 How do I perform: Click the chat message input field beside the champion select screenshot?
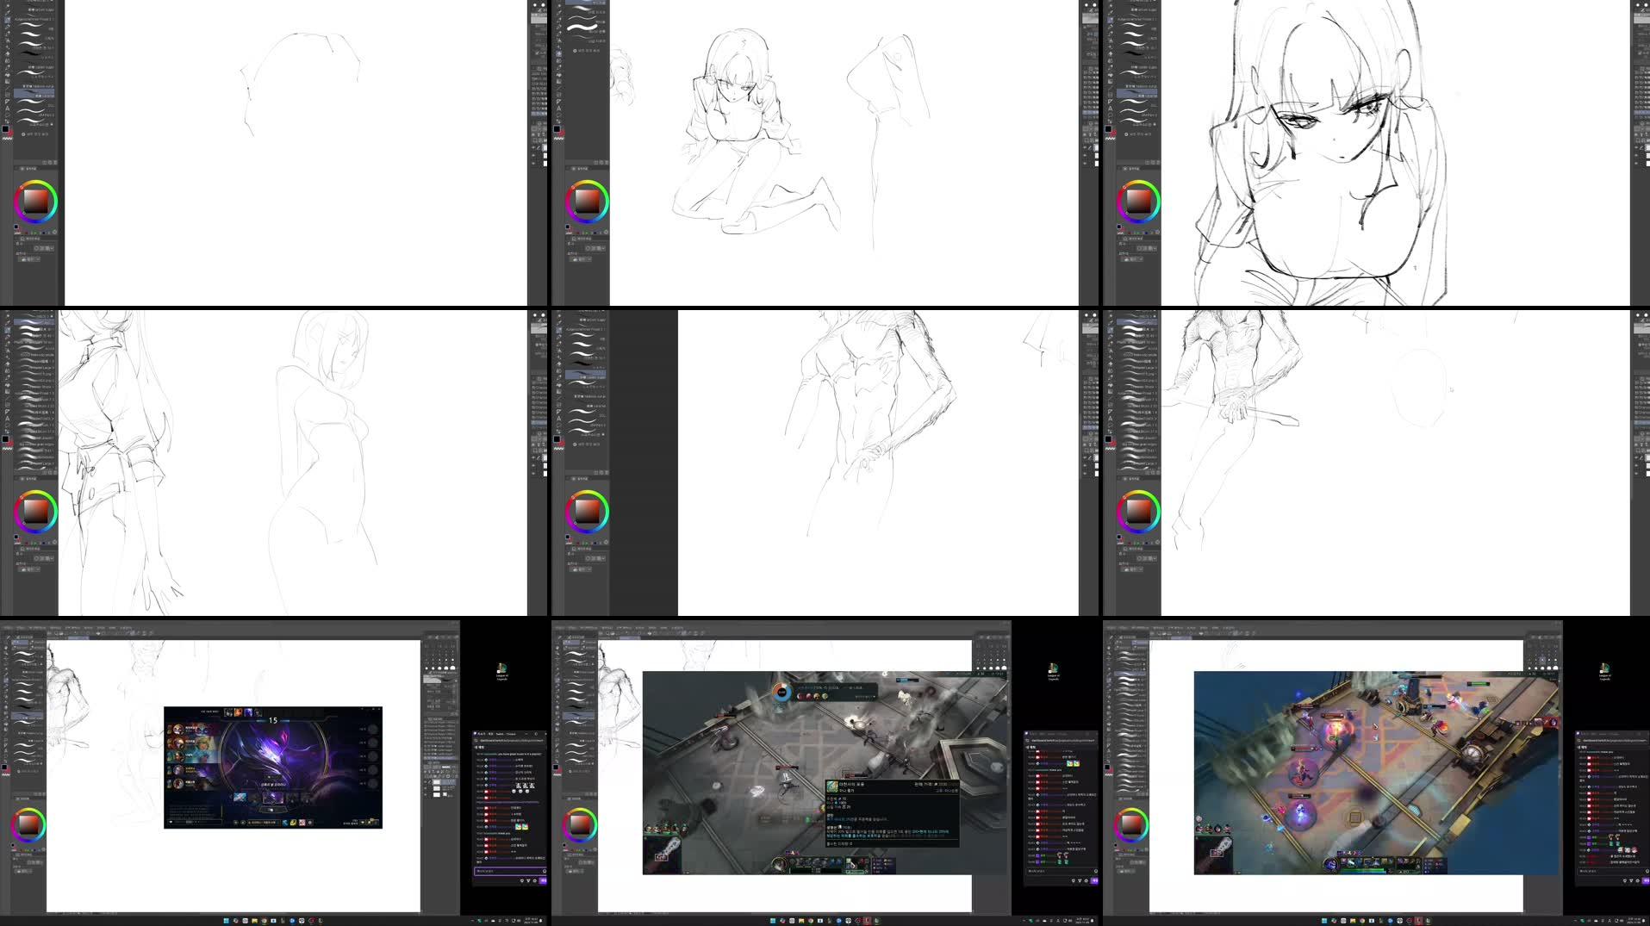coord(509,871)
